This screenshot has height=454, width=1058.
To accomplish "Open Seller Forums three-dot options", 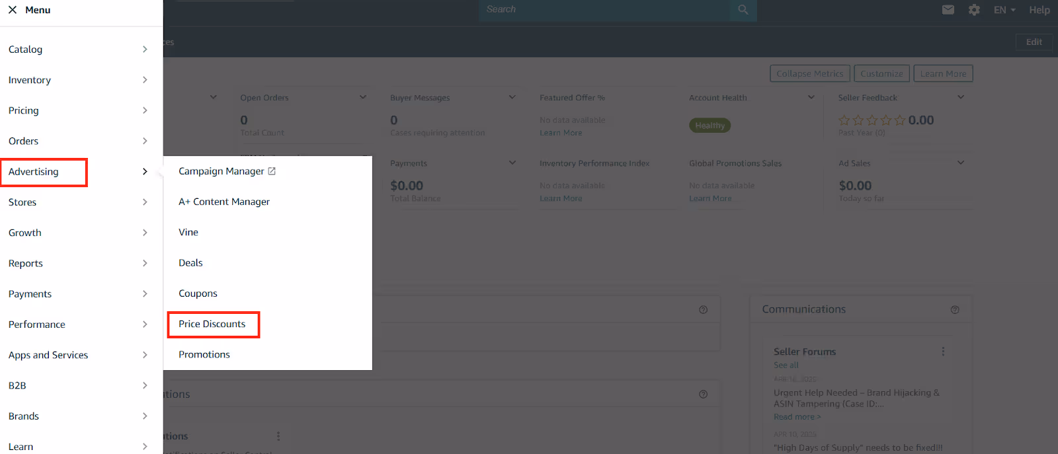I will point(943,352).
